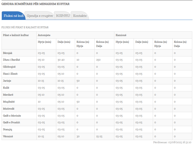Select the Qafë e Prushit row name
Image resolution: width=193 pixels, height=145 pixels.
(x=11, y=122)
